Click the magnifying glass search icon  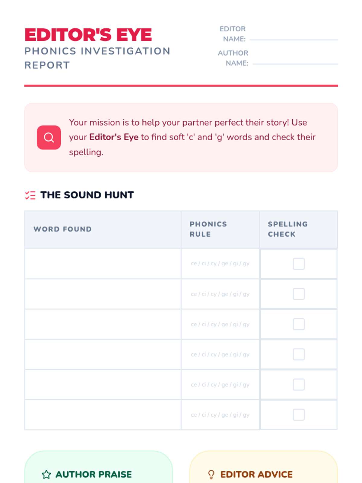click(x=49, y=138)
